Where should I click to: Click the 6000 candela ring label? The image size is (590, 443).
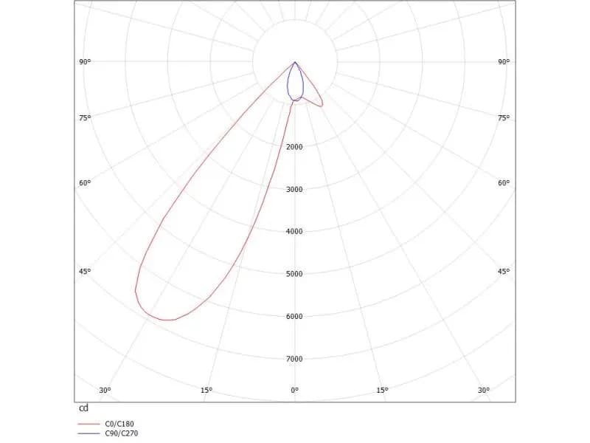(x=294, y=317)
